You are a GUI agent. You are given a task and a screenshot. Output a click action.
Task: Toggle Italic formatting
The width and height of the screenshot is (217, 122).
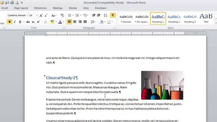15,22
